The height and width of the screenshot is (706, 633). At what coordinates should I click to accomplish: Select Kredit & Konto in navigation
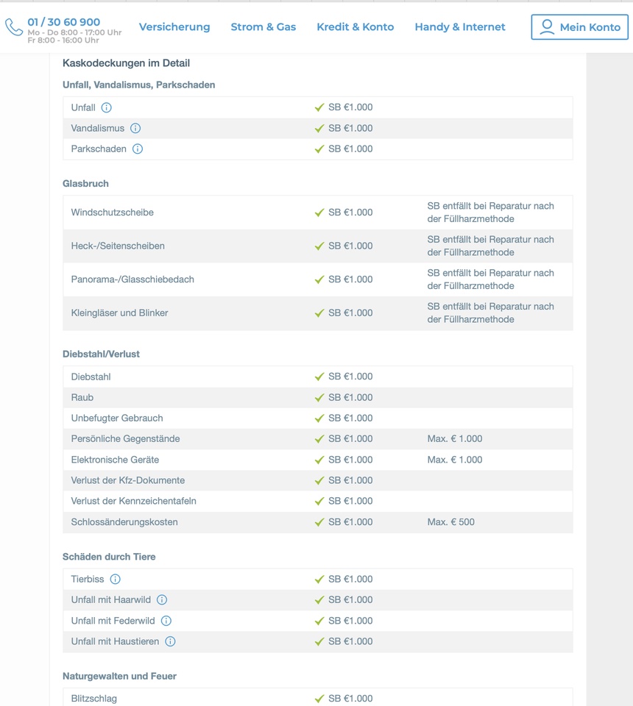(355, 27)
